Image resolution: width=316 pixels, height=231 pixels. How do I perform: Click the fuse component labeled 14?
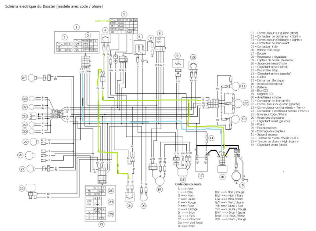pos(206,138)
